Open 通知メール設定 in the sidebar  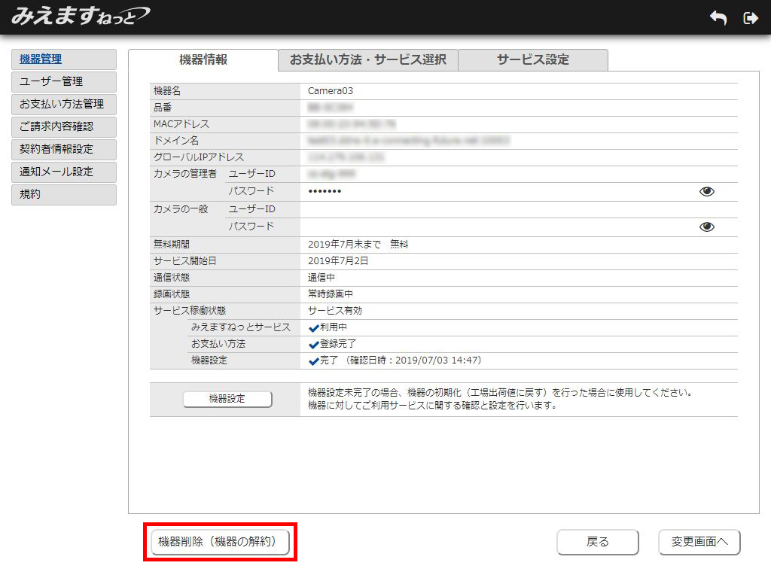click(x=64, y=172)
